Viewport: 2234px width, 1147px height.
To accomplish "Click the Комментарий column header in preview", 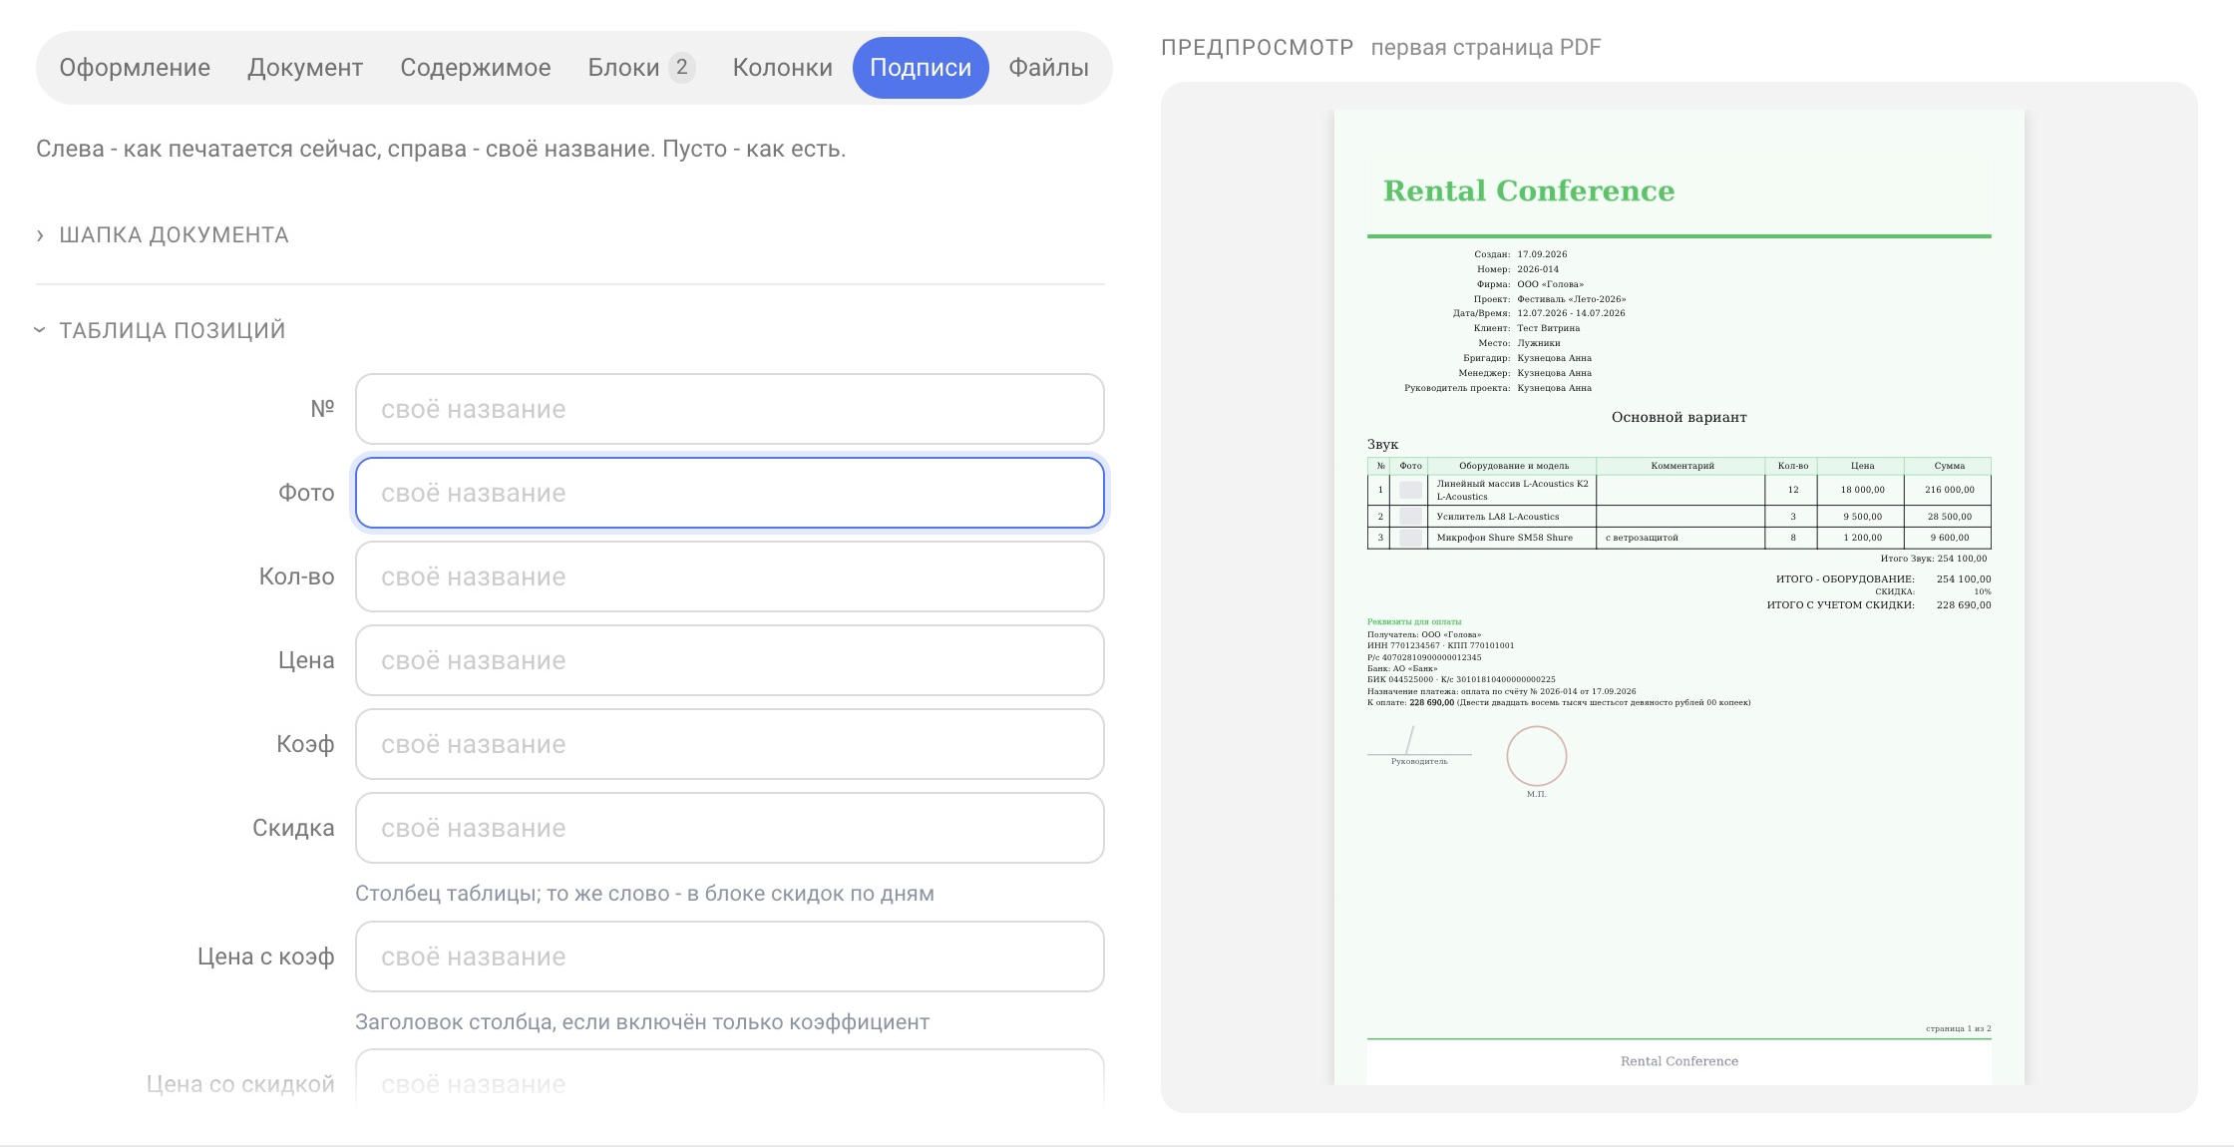I will 1682,466.
